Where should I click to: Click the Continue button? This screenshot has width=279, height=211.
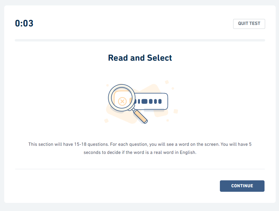click(x=242, y=186)
